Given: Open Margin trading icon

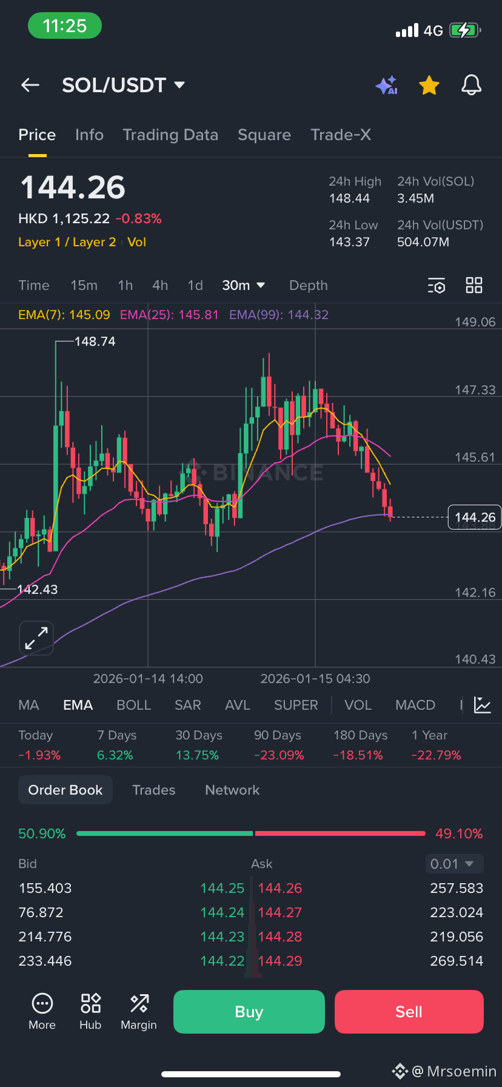Looking at the screenshot, I should (139, 1011).
